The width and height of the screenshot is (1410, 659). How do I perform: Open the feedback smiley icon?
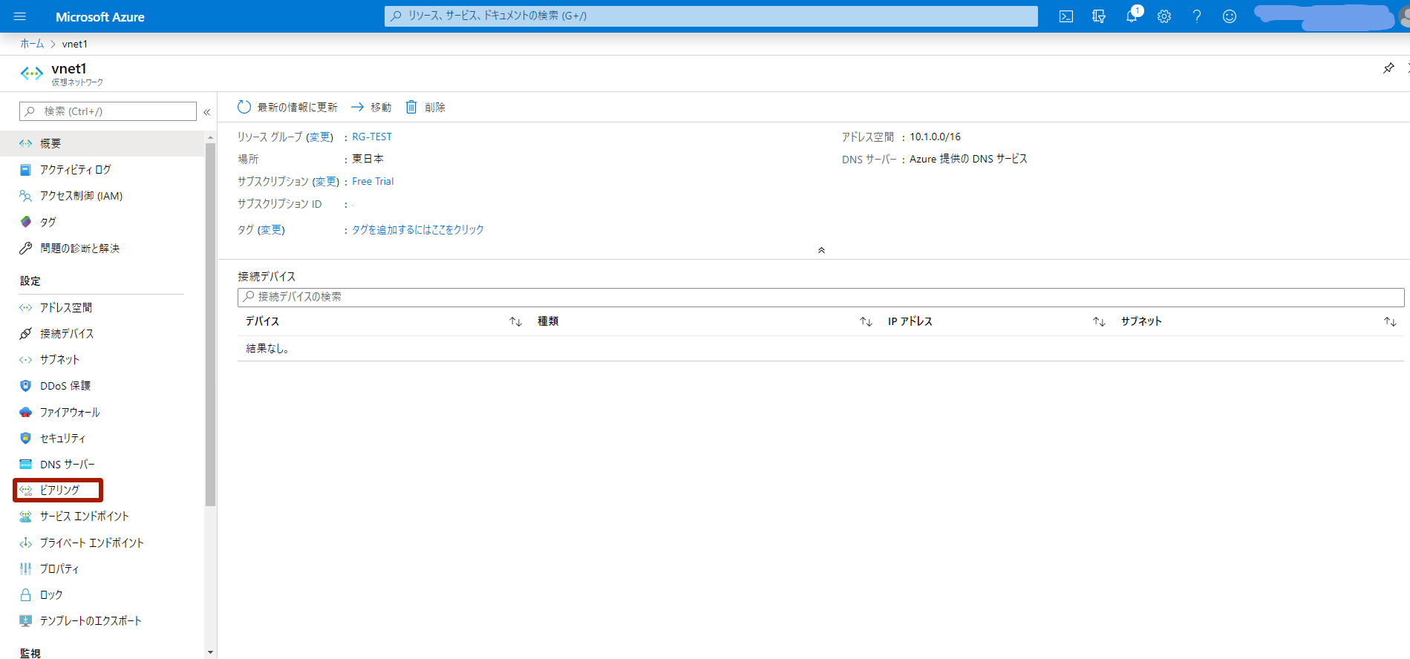pyautogui.click(x=1229, y=16)
